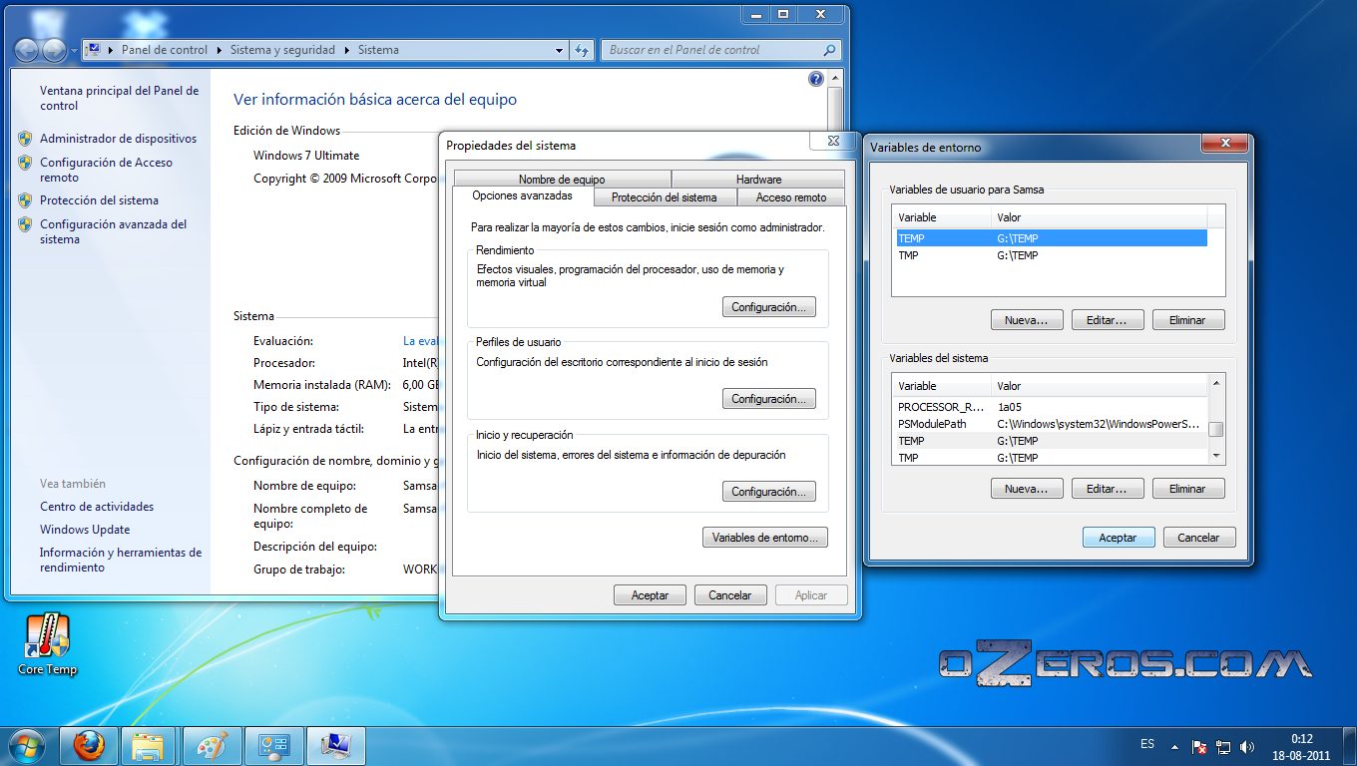
Task: Click Variables de entorno button
Action: [765, 538]
